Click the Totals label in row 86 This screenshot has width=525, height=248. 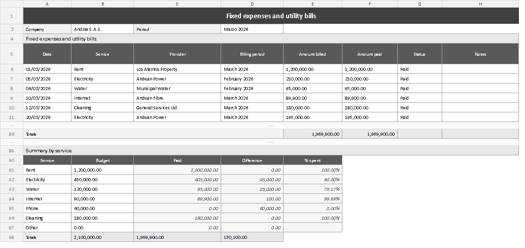click(153, 134)
